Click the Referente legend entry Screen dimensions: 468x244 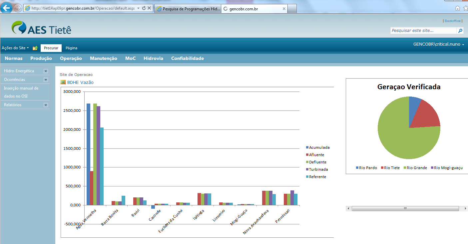pyautogui.click(x=316, y=177)
